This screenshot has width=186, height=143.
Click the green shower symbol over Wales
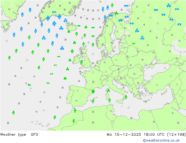(x=81, y=62)
